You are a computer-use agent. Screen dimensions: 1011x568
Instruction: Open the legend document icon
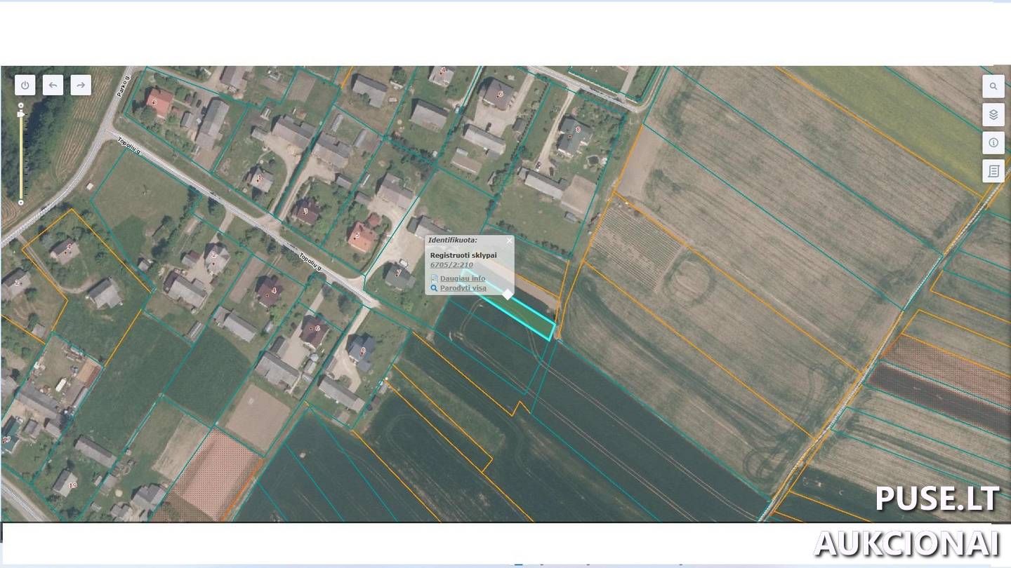coord(993,170)
